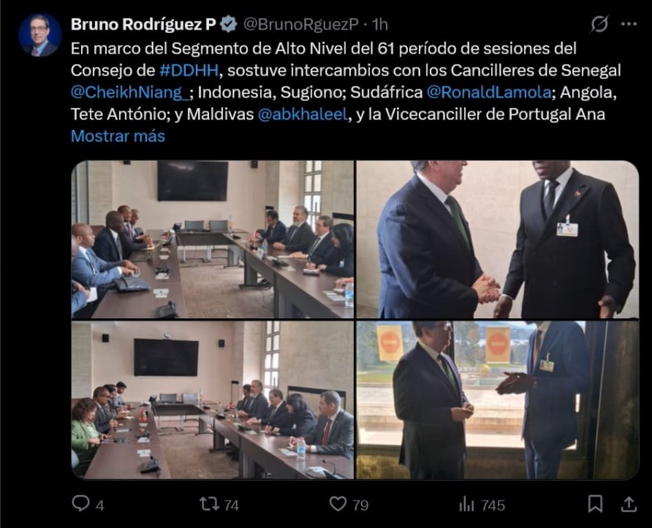The image size is (652, 528).
Task: Click the @BrunoRguezP handle
Action: click(301, 25)
